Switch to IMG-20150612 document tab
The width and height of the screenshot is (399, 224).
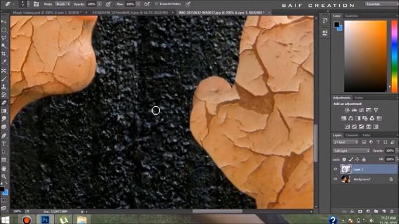point(221,12)
